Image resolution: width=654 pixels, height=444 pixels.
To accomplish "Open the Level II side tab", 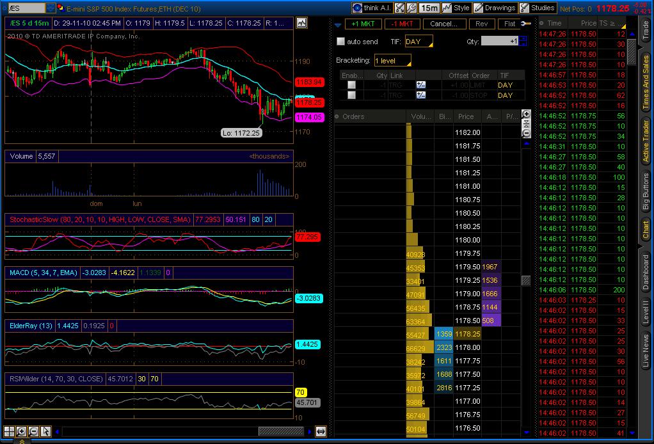I will tap(646, 312).
